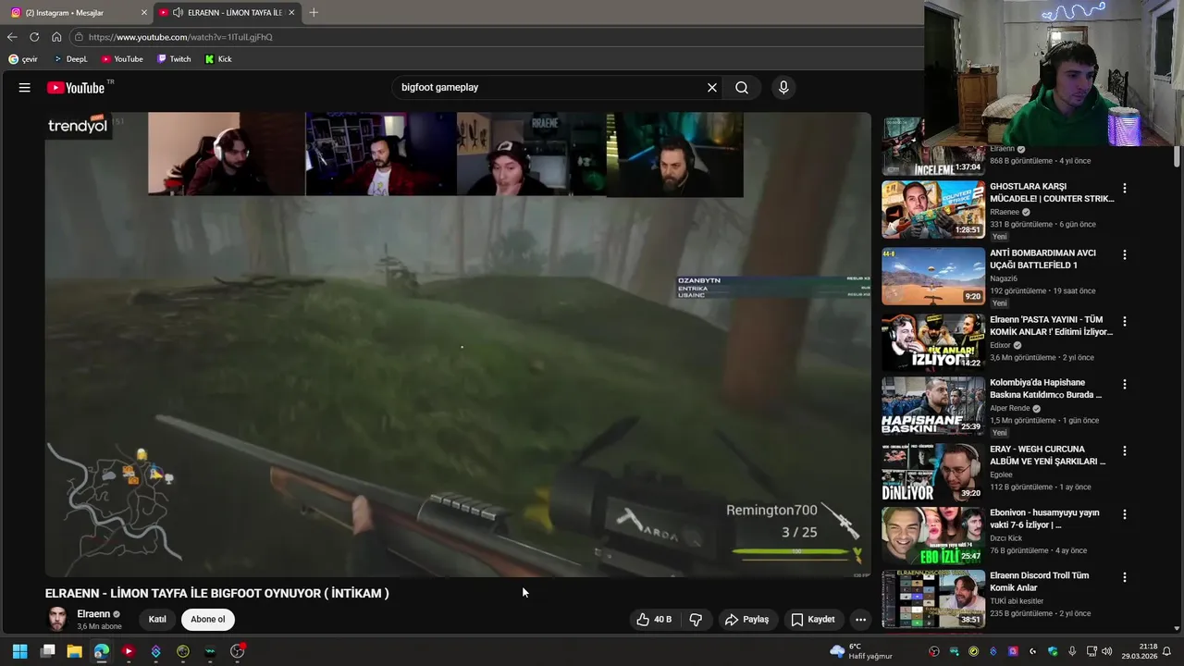Open options for Elraenn Discord Troll video
Viewport: 1184px width, 666px height.
tap(1125, 576)
